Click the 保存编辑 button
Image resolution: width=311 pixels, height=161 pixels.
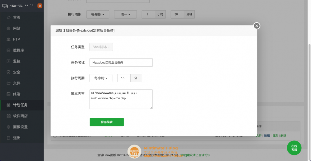(107, 122)
